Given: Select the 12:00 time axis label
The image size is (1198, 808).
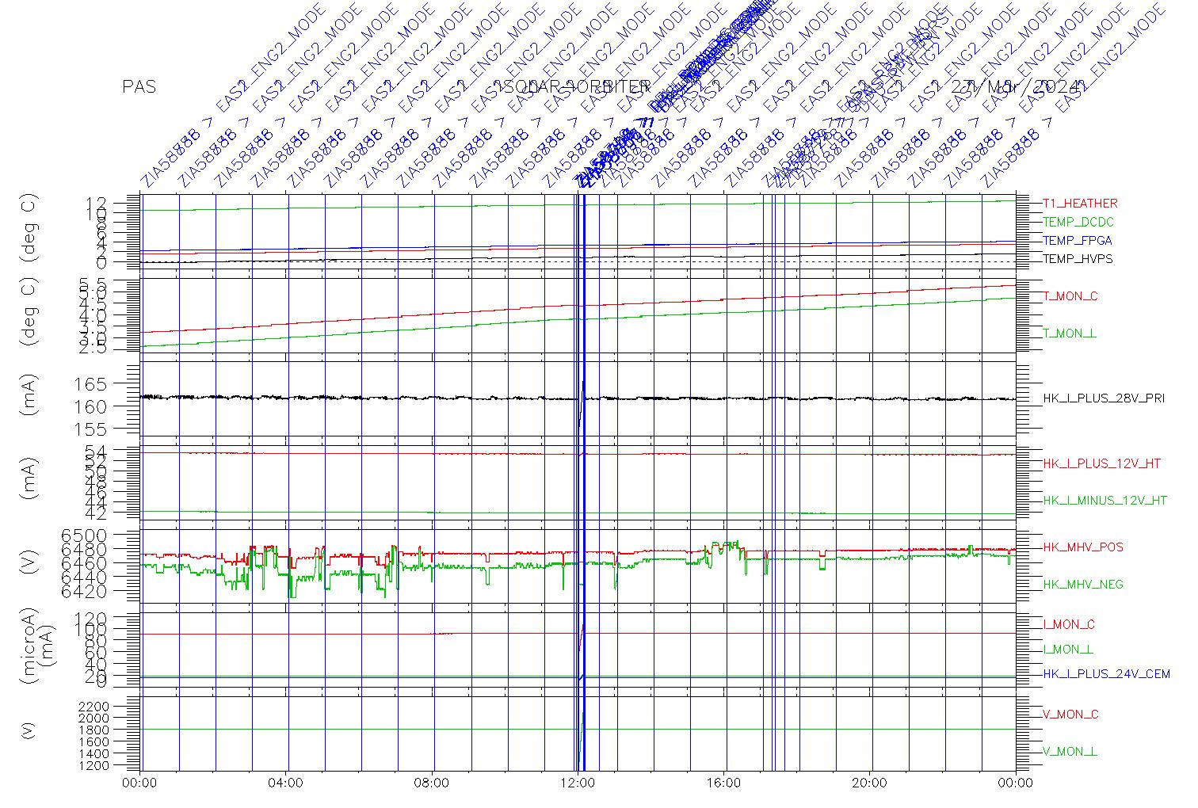Looking at the screenshot, I should point(578,783).
